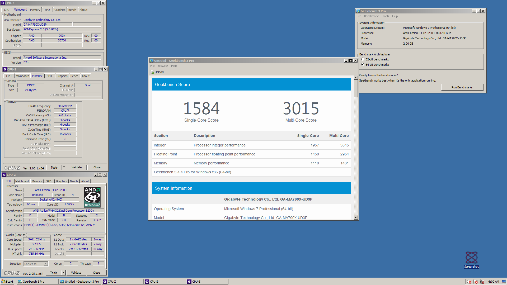Open the Bench tab in CPU-Z CPU window
507x285 pixels.
pos(74,181)
